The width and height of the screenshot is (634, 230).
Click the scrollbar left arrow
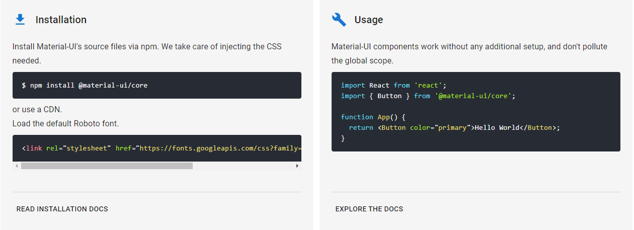point(17,166)
